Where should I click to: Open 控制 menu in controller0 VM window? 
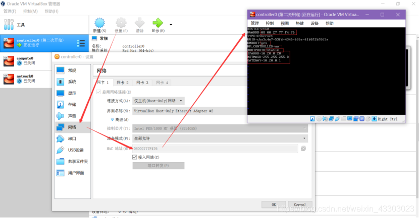coord(270,23)
